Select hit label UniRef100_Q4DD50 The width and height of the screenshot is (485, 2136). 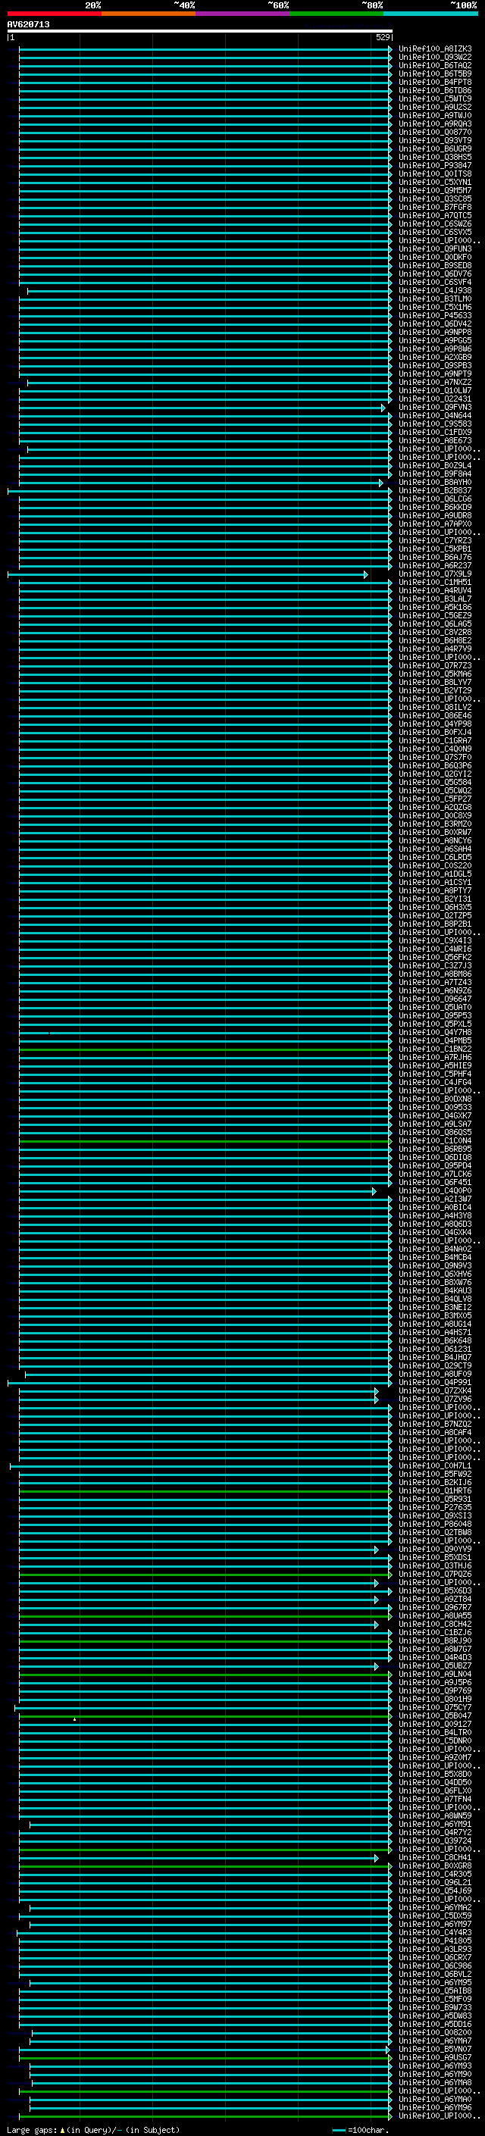click(x=434, y=1783)
